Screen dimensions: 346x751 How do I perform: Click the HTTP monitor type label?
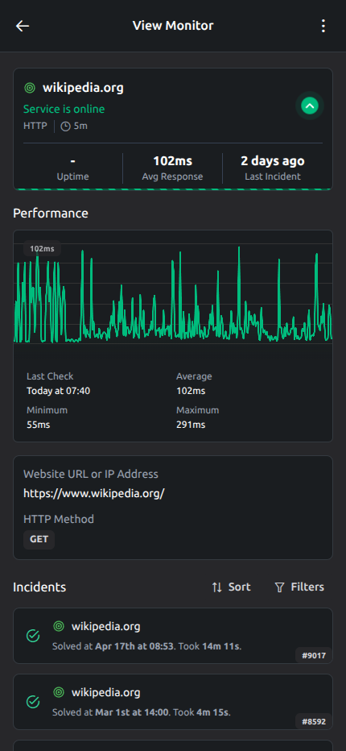pos(35,127)
